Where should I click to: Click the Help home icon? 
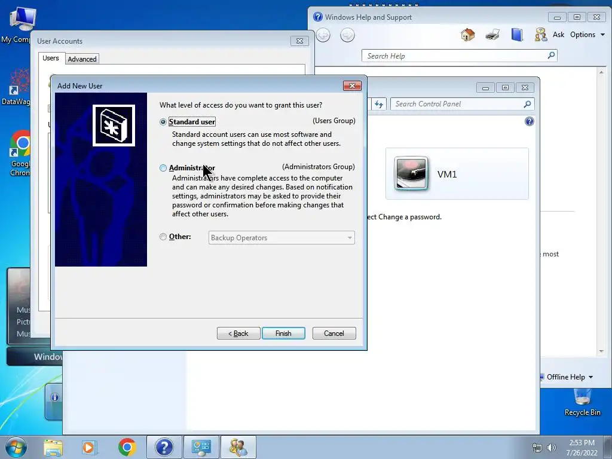pyautogui.click(x=467, y=35)
